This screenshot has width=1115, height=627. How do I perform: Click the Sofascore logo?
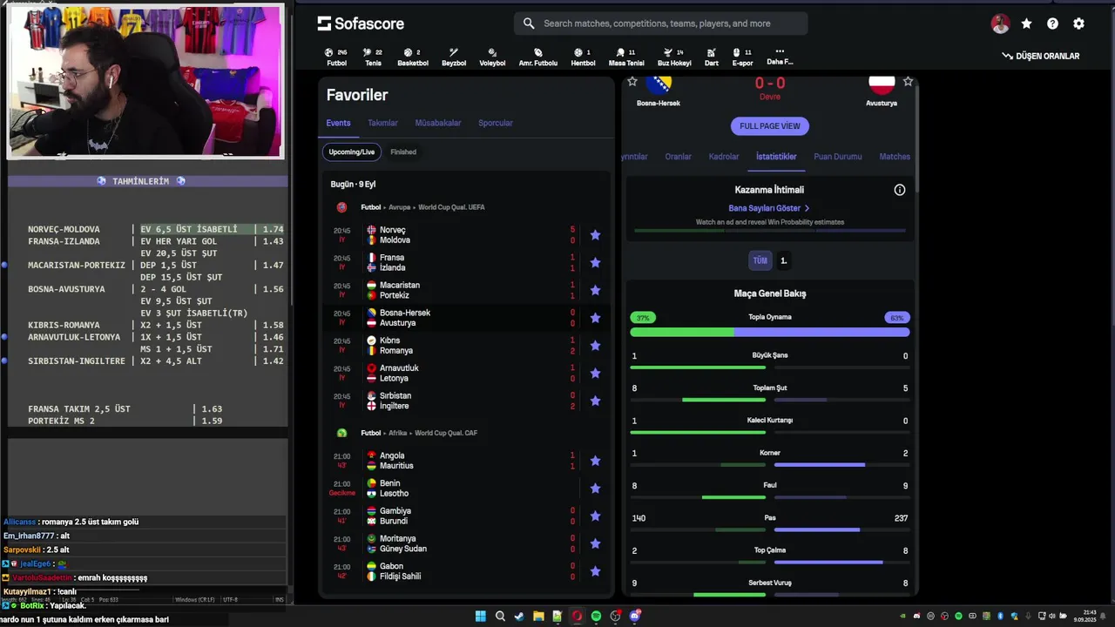[361, 24]
